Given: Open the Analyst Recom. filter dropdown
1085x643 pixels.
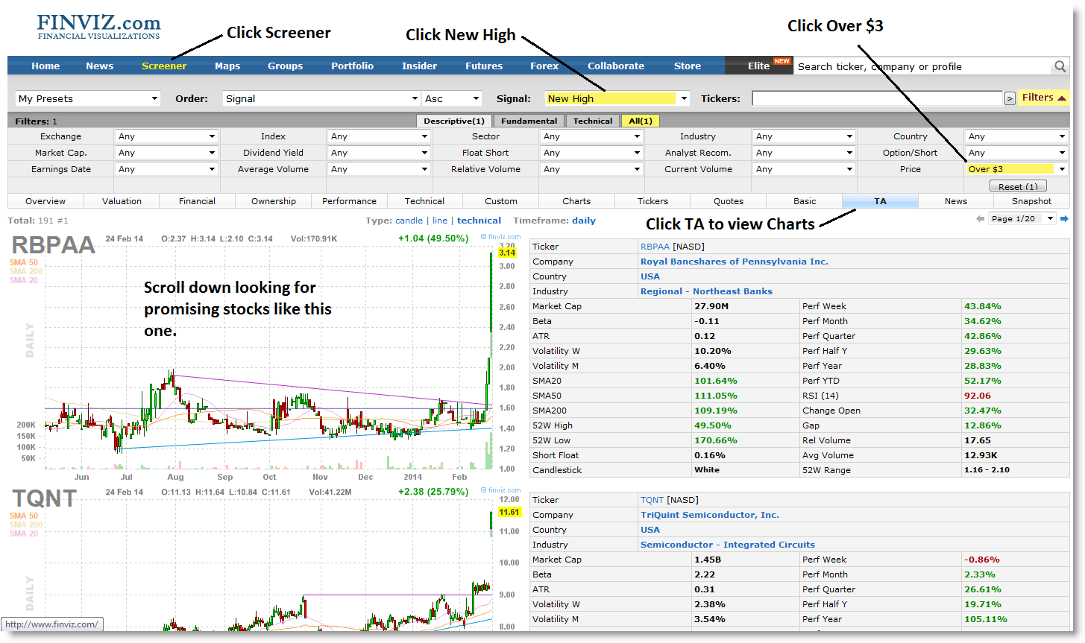Looking at the screenshot, I should click(x=804, y=153).
